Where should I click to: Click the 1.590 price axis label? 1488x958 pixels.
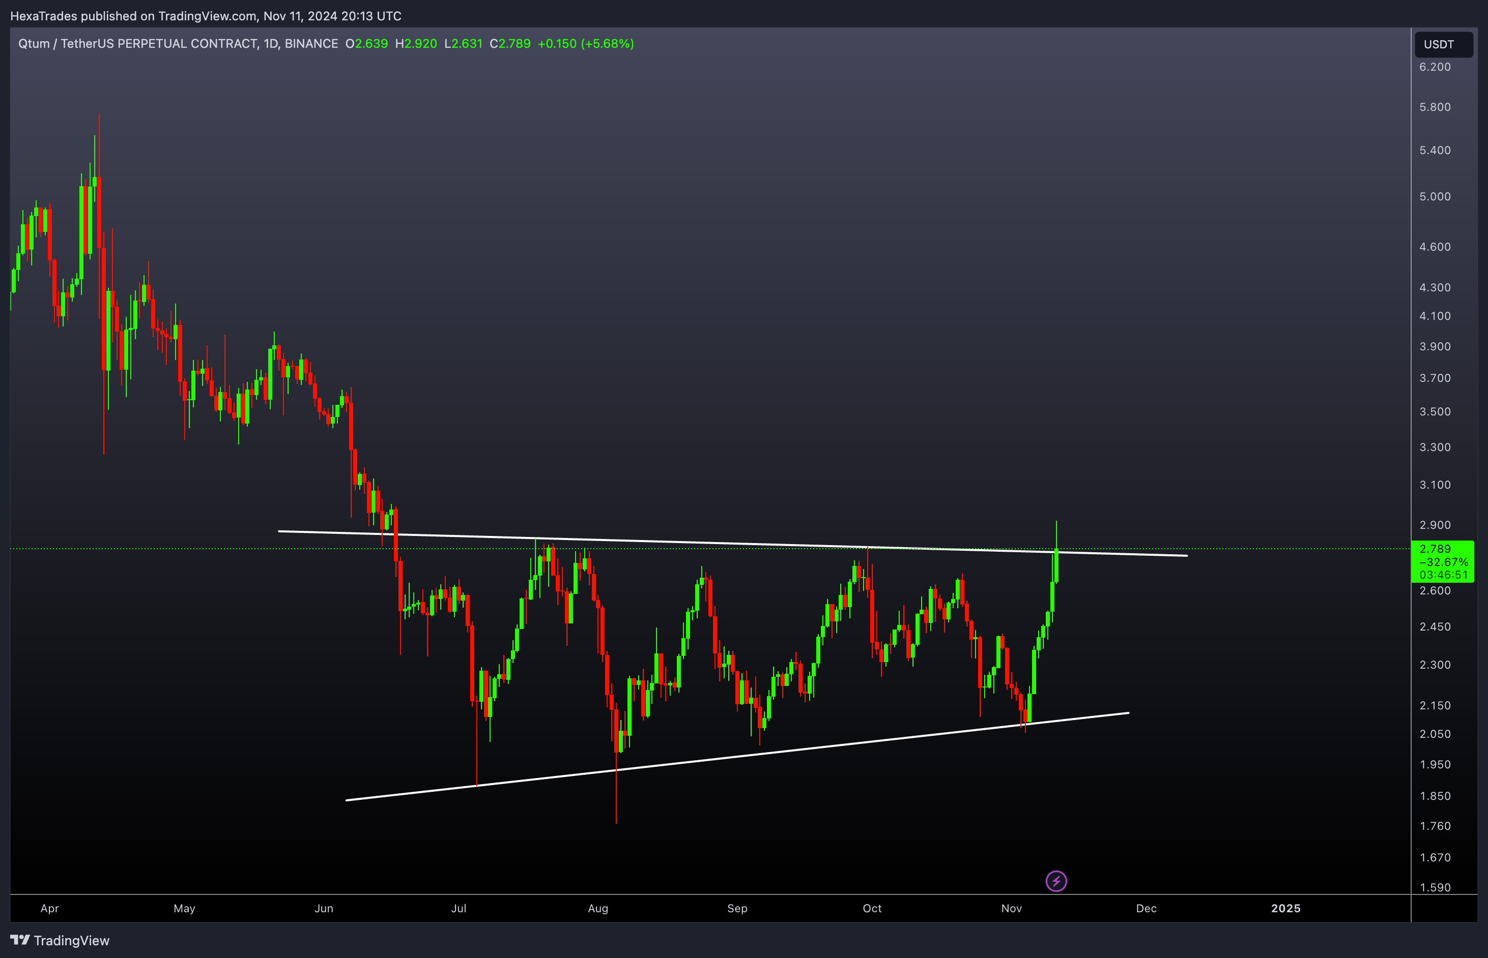(x=1435, y=888)
